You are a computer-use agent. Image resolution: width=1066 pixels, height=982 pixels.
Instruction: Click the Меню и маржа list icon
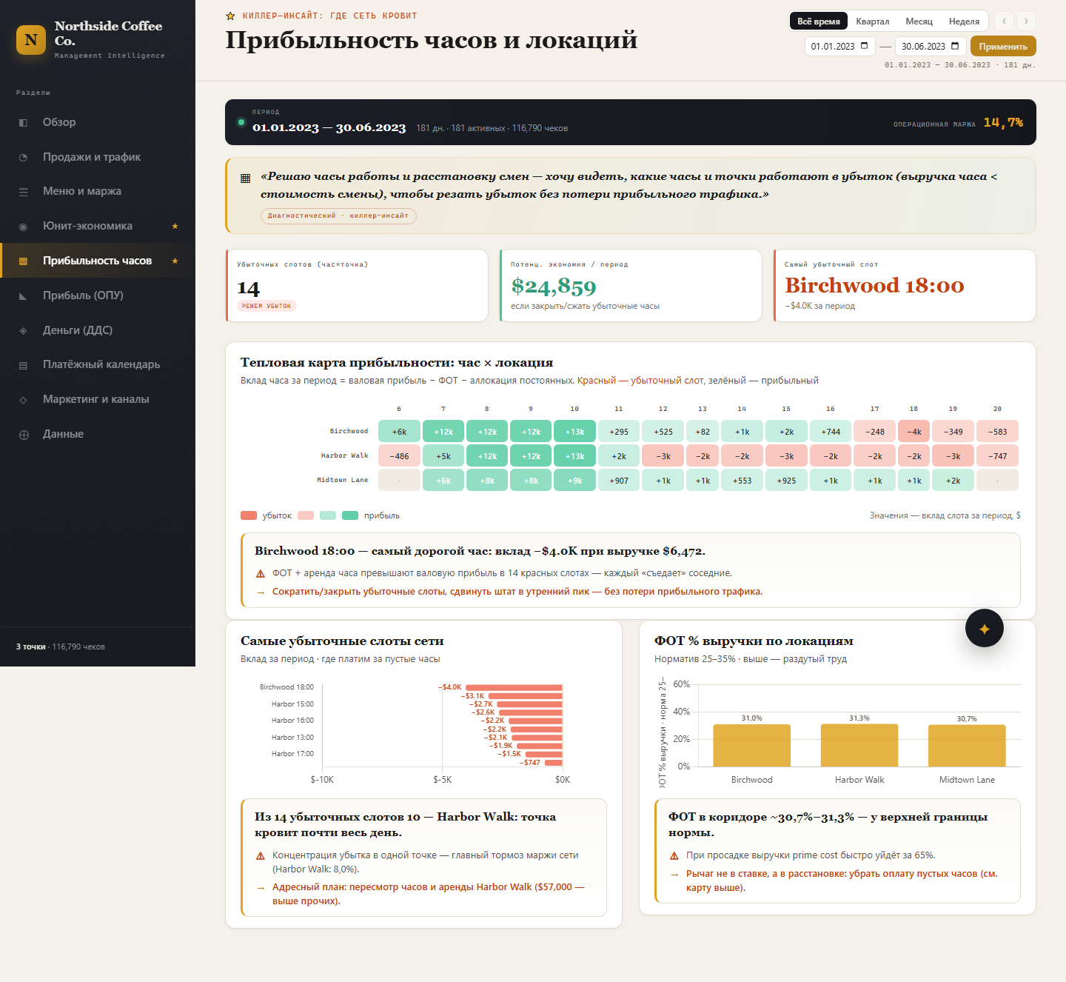[x=23, y=192]
